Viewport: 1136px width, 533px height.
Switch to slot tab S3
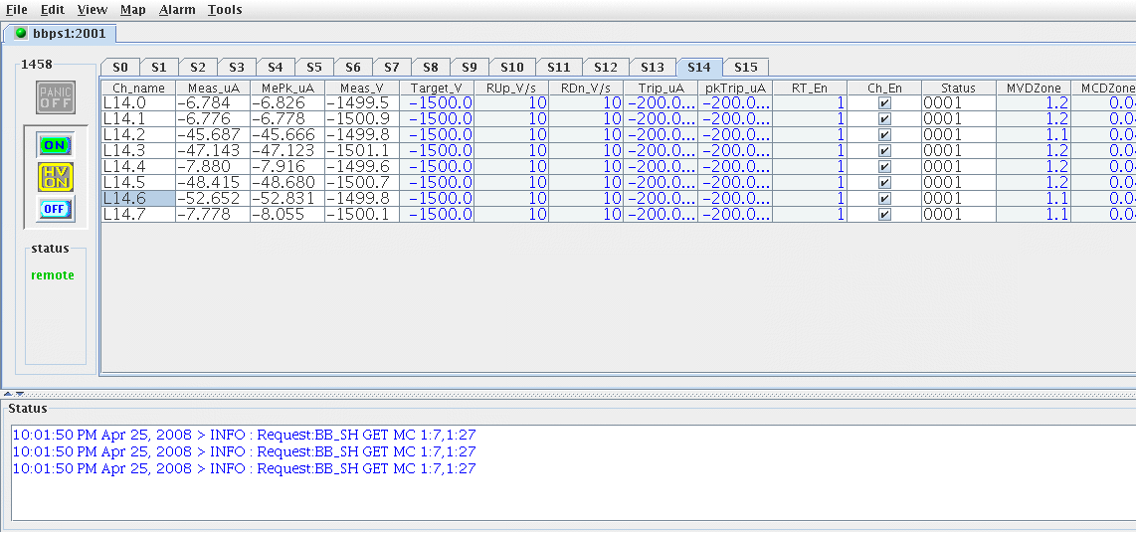pos(236,67)
